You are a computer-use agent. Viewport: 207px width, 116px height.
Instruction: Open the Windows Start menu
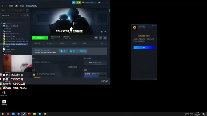point(3,114)
